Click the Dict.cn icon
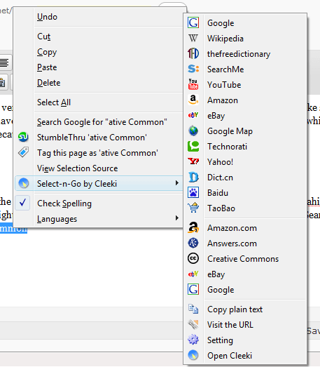The image size is (320, 367). [193, 177]
